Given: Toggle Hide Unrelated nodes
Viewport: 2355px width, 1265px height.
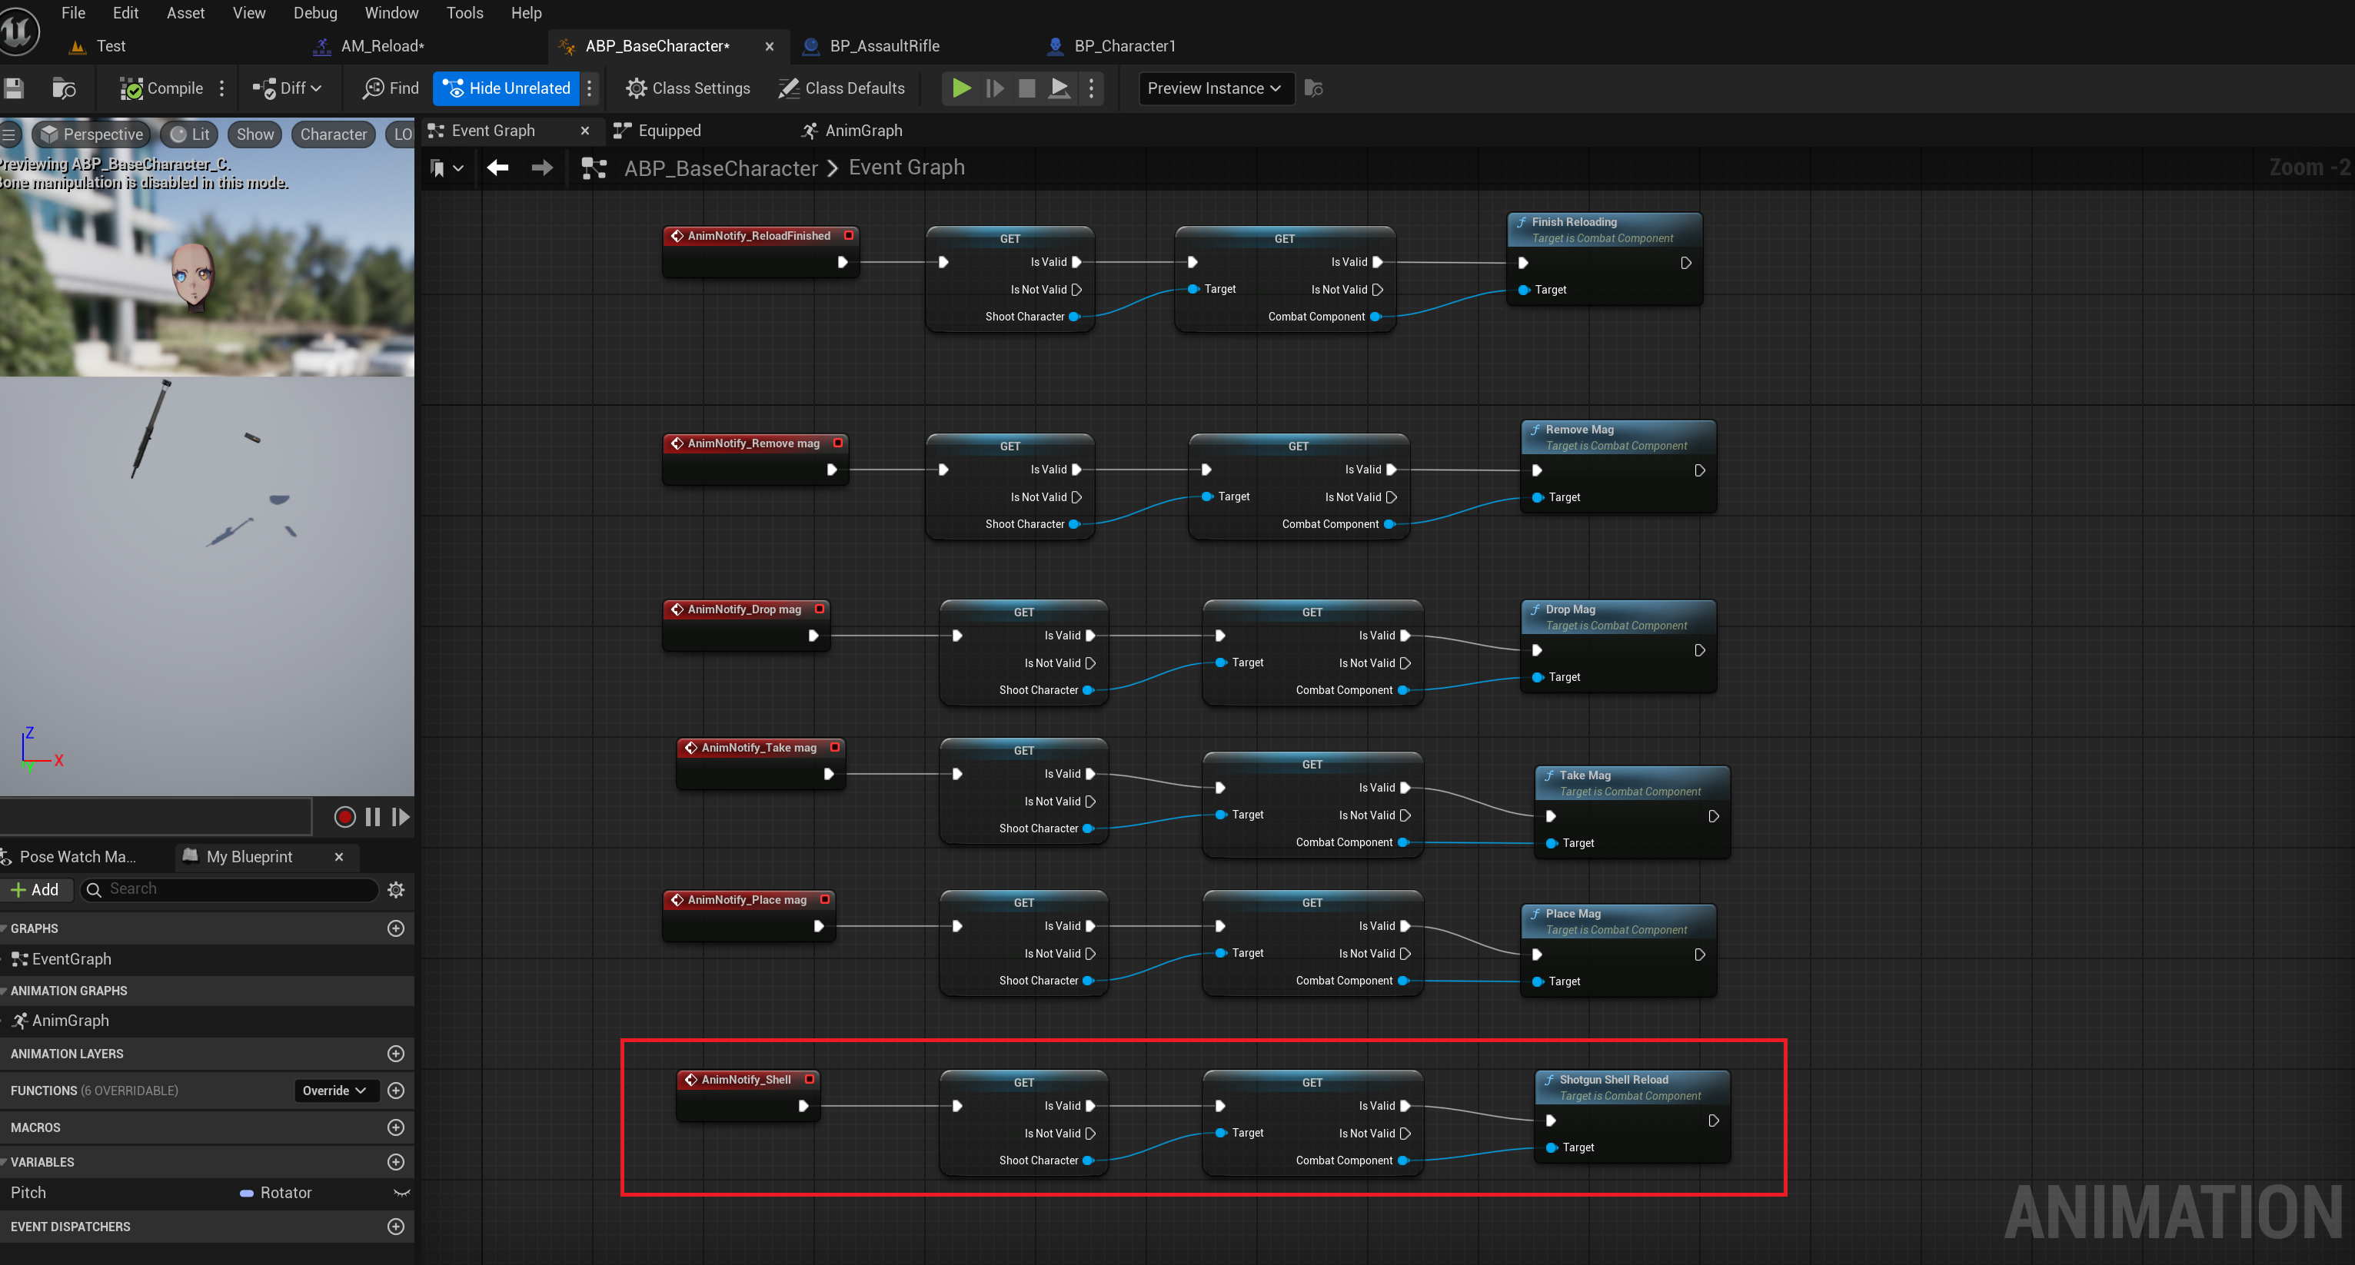Looking at the screenshot, I should point(507,88).
